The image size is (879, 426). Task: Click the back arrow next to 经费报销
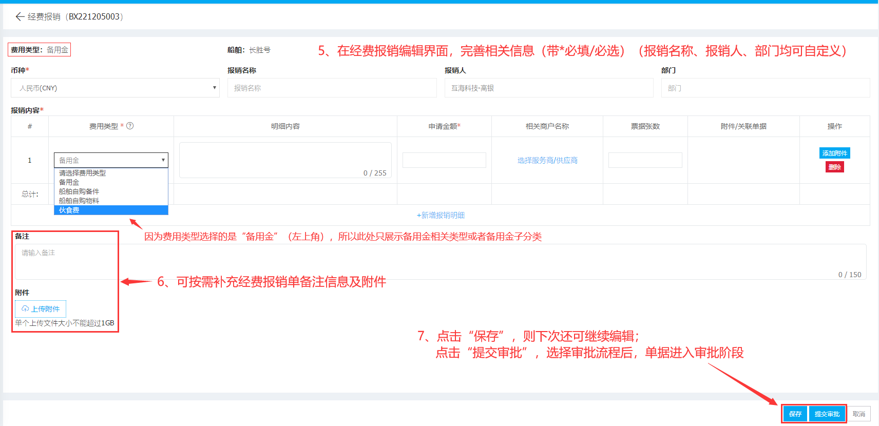click(20, 16)
